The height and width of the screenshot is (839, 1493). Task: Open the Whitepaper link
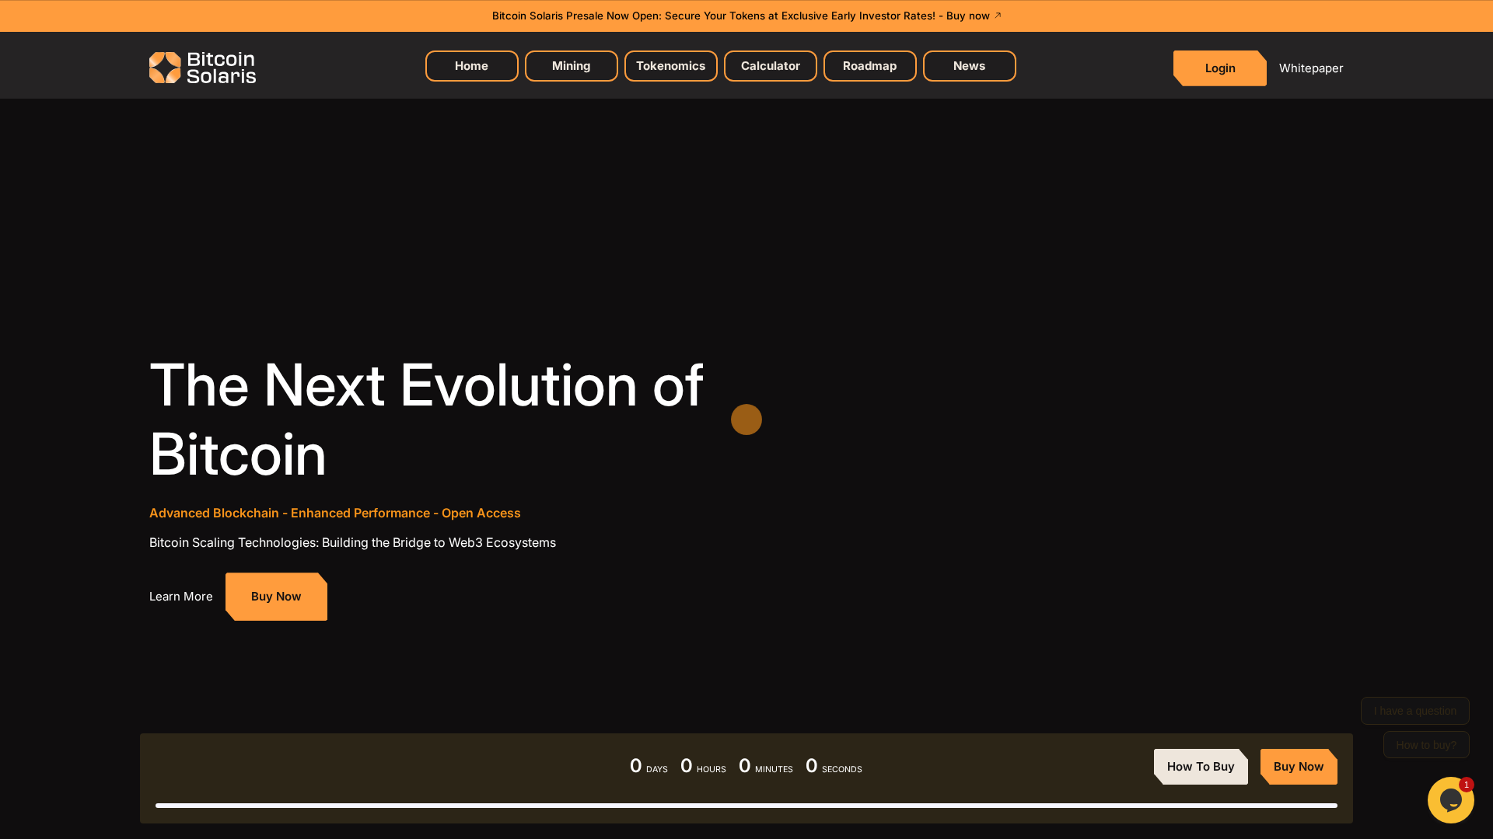click(x=1310, y=68)
